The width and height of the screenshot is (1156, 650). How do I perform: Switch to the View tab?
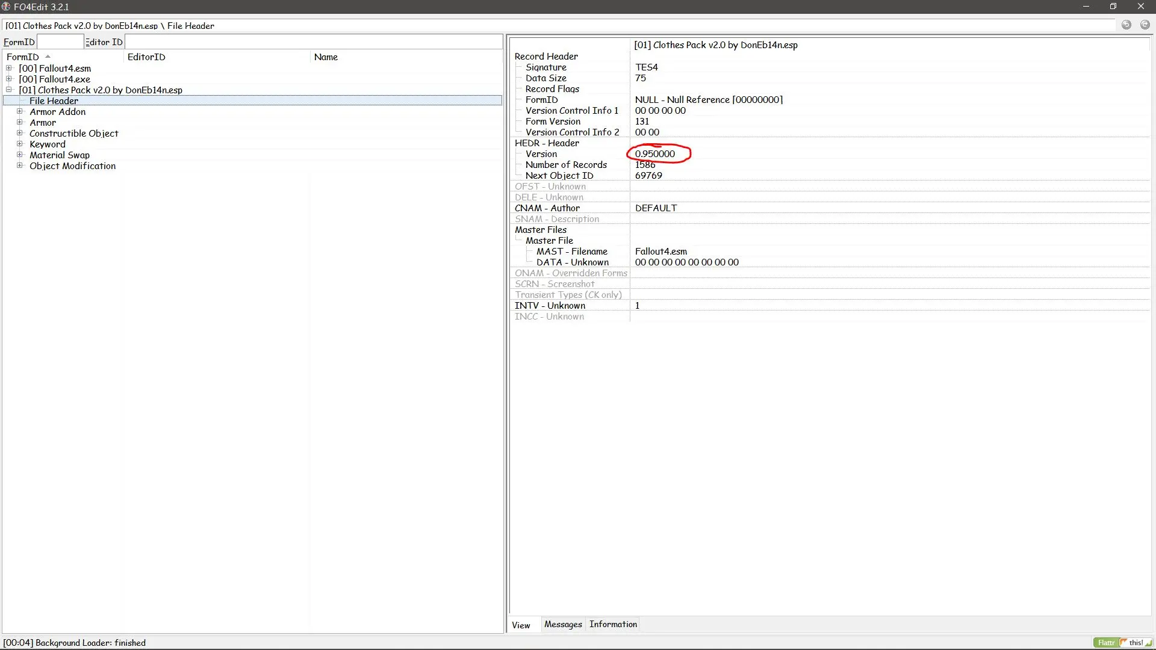click(521, 625)
